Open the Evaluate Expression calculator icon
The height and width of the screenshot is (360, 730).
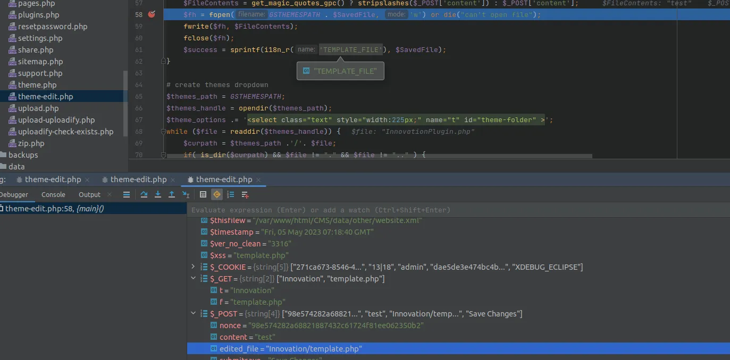(x=203, y=194)
